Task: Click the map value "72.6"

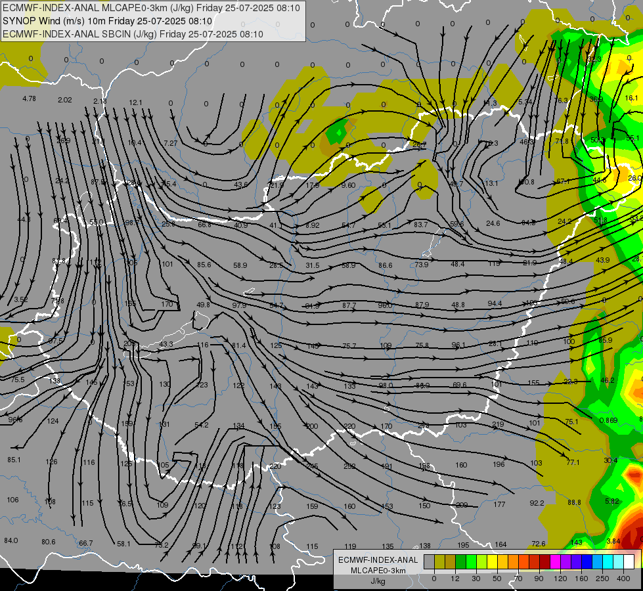Action: [x=539, y=544]
